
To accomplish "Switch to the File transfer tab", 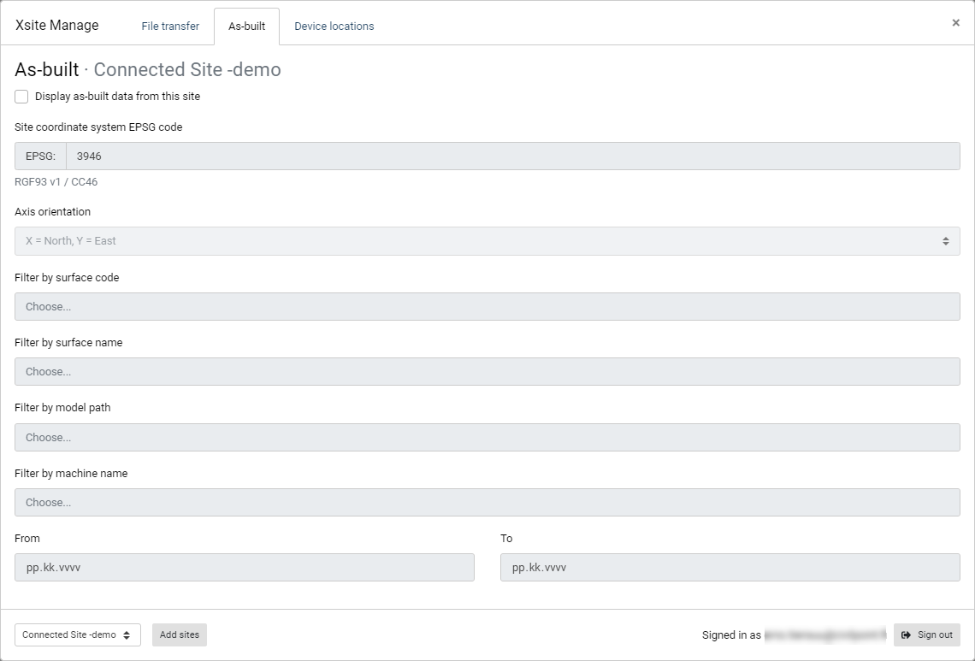I will coord(170,27).
